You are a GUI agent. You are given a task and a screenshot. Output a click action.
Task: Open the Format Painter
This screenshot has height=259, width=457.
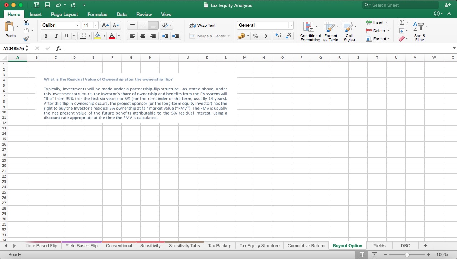coord(26,39)
